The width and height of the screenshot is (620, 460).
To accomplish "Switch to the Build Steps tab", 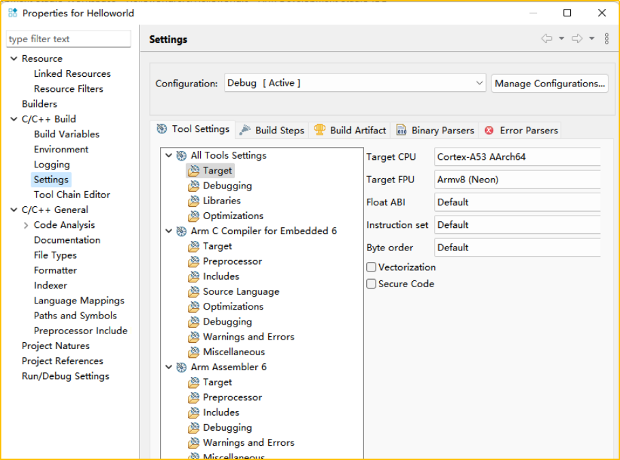I will pos(272,130).
